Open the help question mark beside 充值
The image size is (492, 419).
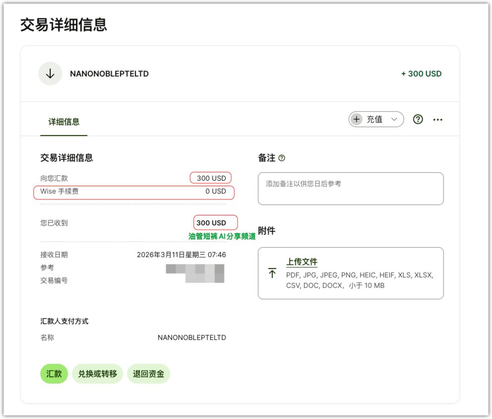coord(418,119)
